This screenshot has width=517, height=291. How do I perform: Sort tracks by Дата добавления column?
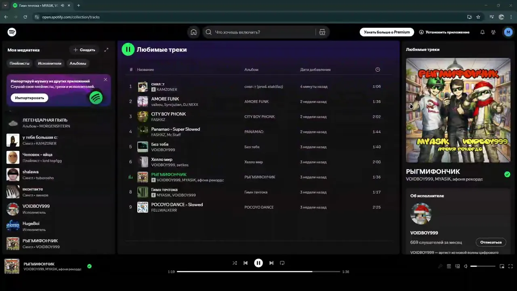coord(315,70)
